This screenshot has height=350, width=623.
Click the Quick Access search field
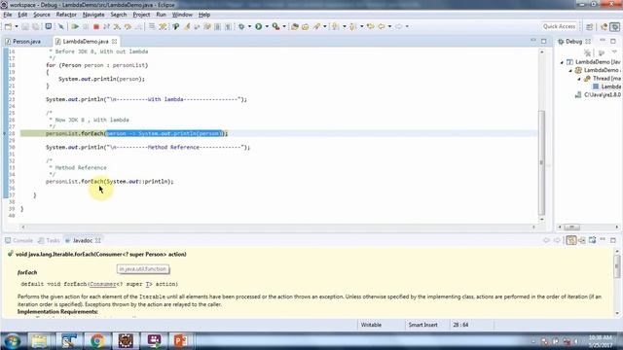[x=559, y=26]
